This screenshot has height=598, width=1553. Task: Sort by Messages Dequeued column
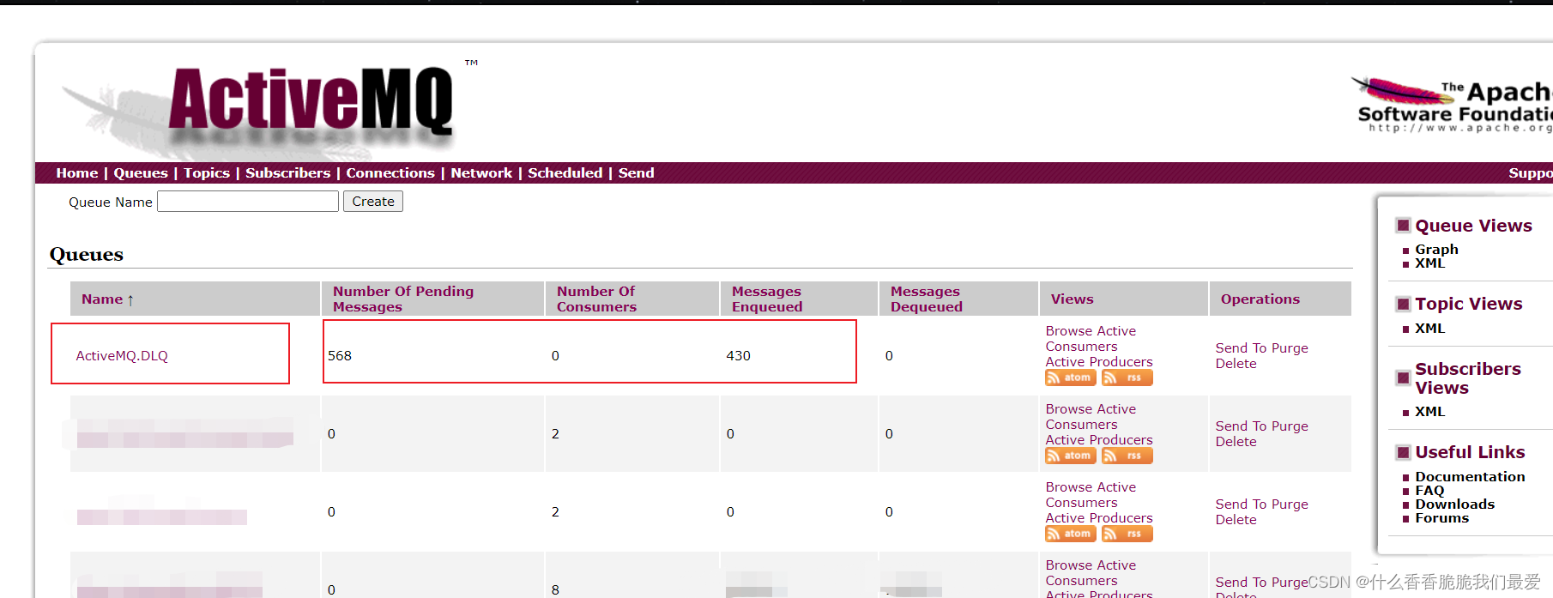927,299
